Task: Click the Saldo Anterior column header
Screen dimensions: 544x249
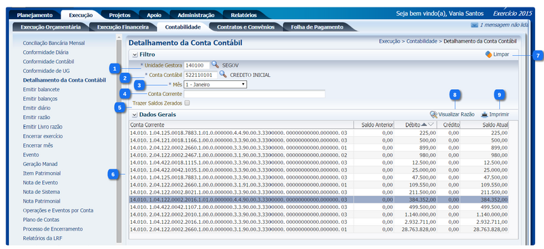Action: (374, 124)
